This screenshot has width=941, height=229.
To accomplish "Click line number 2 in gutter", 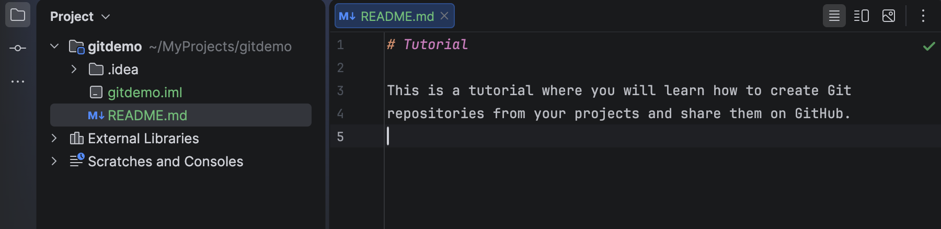I will (x=340, y=68).
